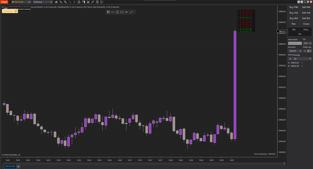Click the Flat position cell
Viewport: 313px width, 169px height.
tap(294, 30)
